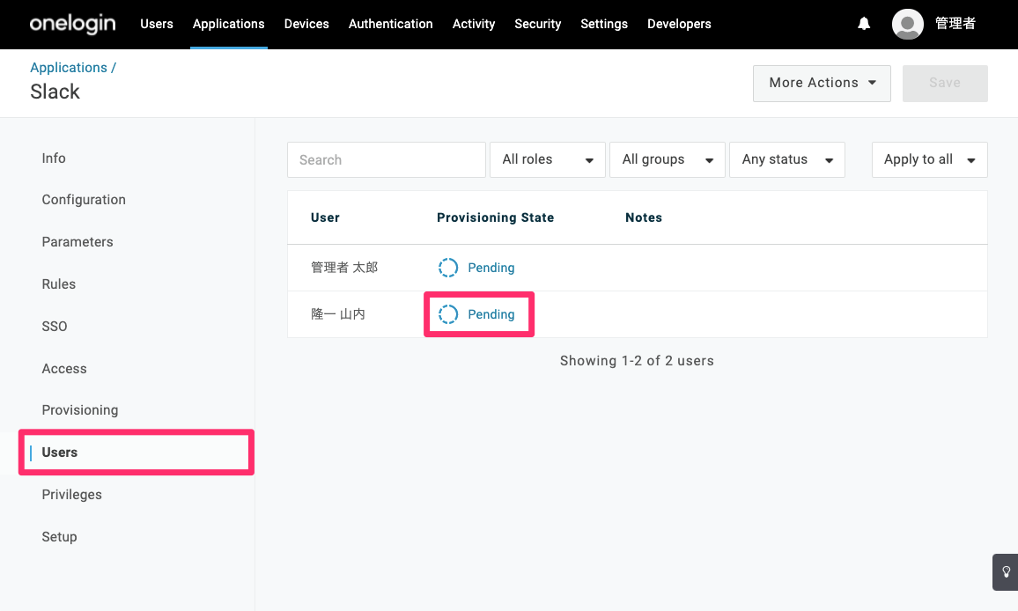The height and width of the screenshot is (611, 1018).
Task: Open the Users top menu
Action: click(157, 24)
